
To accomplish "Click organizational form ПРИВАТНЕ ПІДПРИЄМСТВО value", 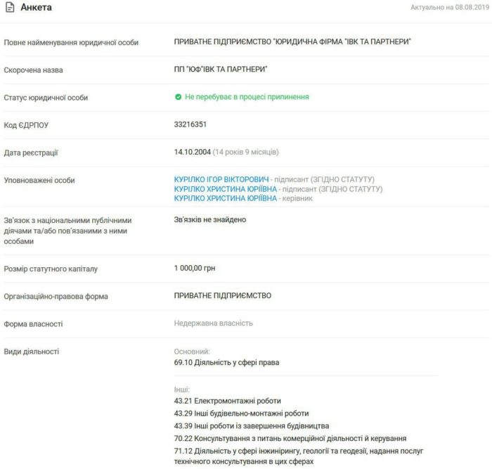I will click(x=222, y=296).
